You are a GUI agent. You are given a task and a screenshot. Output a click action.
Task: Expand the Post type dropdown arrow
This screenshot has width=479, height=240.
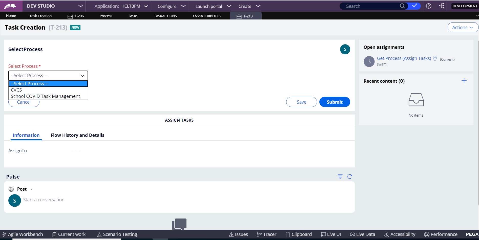click(32, 189)
